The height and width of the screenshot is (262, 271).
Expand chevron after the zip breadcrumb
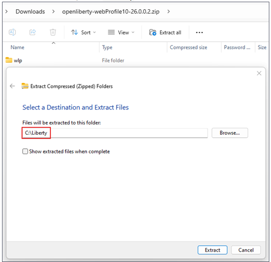(169, 11)
